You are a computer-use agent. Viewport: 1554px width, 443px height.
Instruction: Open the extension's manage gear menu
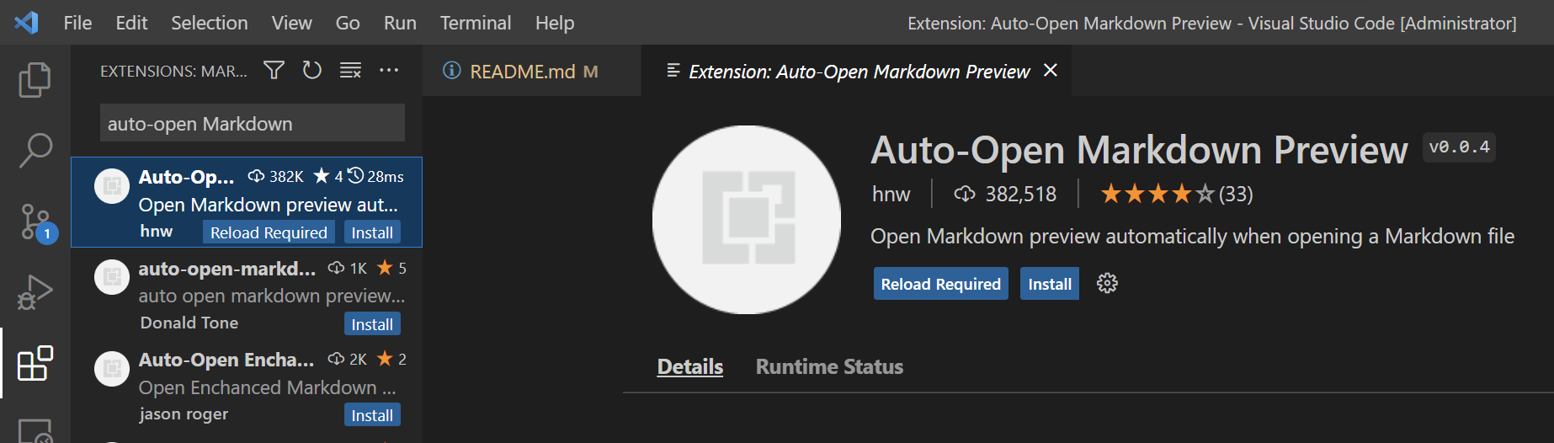(x=1107, y=283)
